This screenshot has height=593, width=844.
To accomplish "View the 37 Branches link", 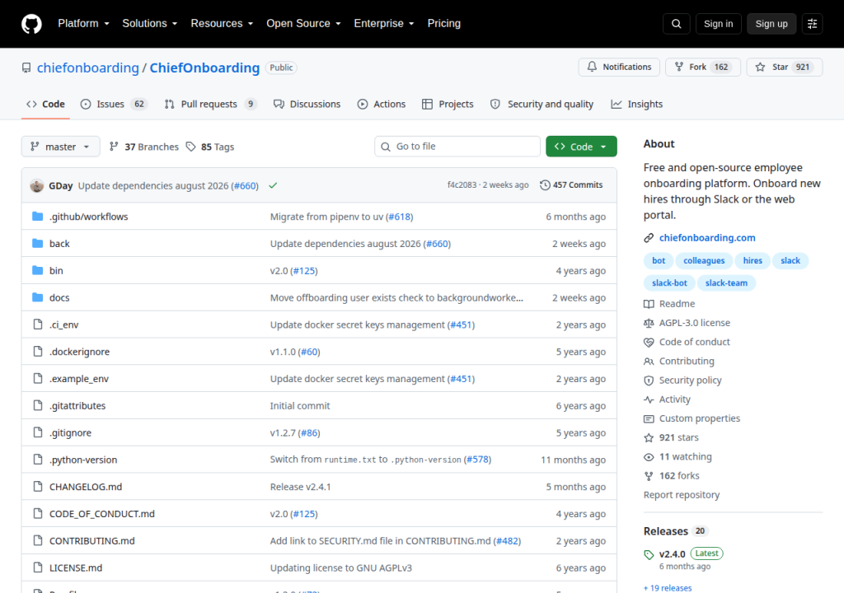I will tap(143, 147).
